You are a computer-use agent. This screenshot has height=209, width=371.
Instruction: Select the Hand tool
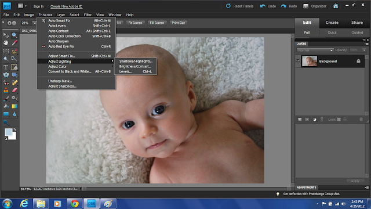[x=6, y=43]
